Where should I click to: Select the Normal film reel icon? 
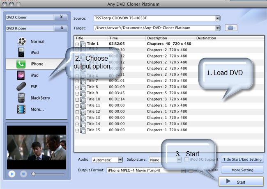[x=22, y=41]
